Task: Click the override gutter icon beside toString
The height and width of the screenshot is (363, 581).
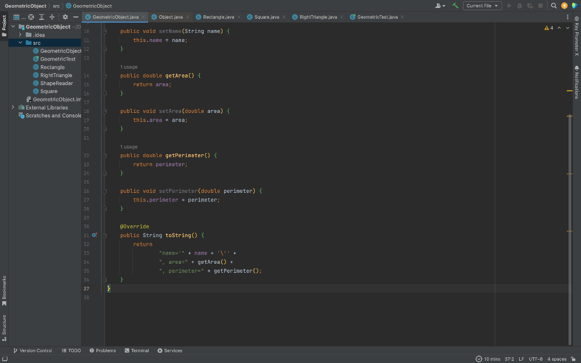Action: coord(94,235)
